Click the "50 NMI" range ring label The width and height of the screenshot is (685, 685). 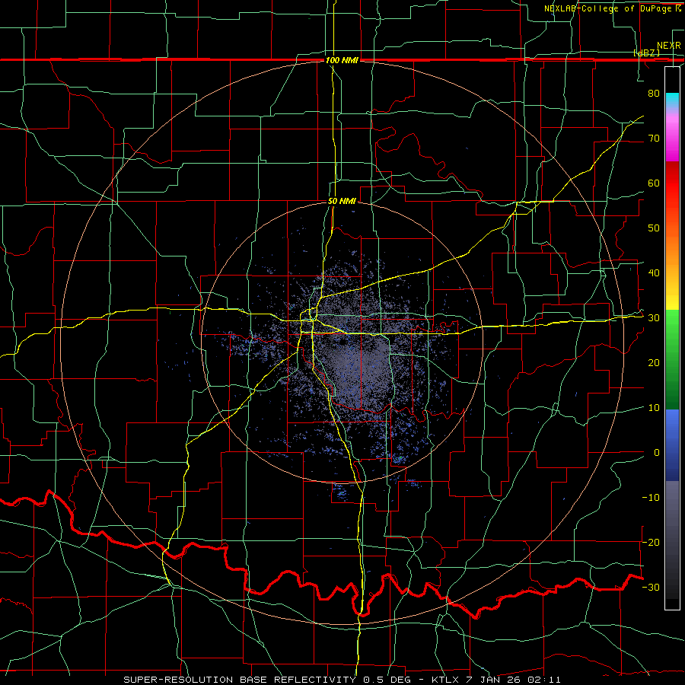pos(342,202)
